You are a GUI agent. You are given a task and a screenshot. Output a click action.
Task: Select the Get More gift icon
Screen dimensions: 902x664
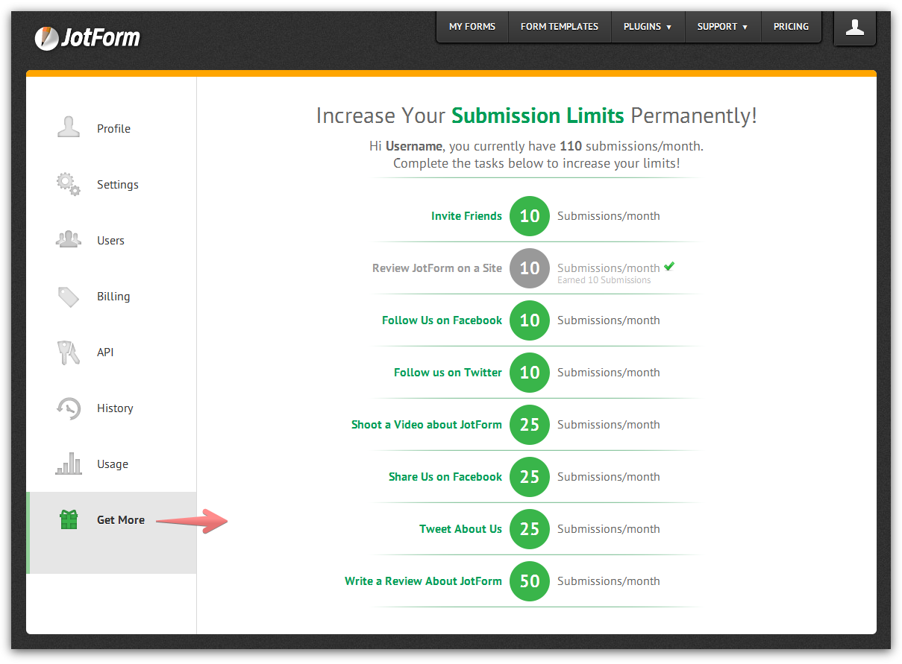click(67, 520)
